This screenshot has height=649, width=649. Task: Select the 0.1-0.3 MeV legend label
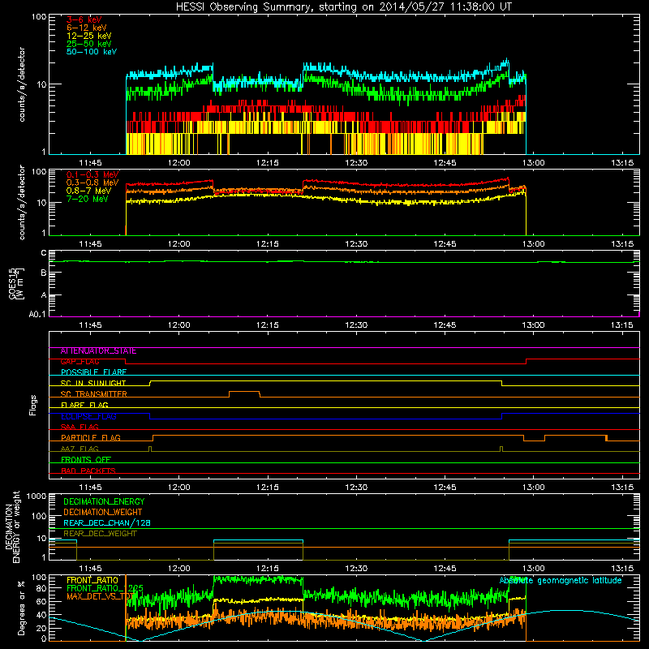pos(92,174)
